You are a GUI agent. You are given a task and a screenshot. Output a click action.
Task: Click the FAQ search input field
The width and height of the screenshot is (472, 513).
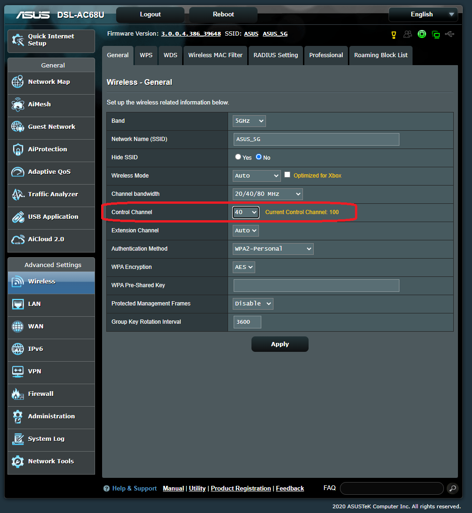(392, 489)
